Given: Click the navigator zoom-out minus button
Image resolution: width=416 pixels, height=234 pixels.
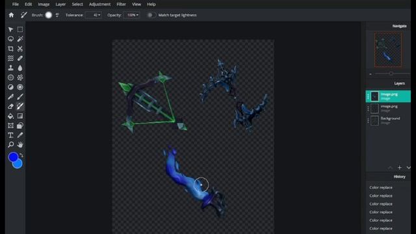Looking at the screenshot, I should 370,74.
